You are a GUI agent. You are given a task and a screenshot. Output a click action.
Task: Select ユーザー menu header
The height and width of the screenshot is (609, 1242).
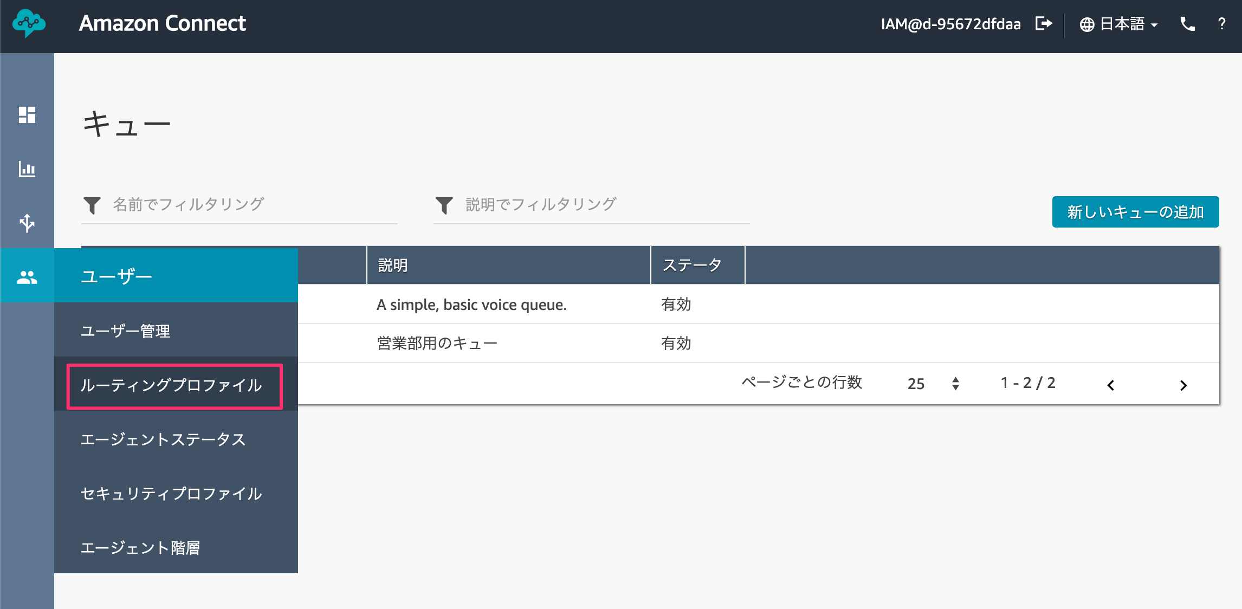[176, 275]
